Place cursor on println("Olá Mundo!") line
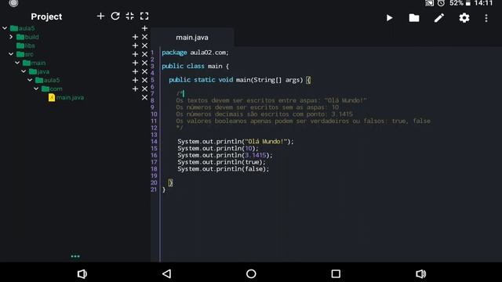The image size is (502, 282). pyautogui.click(x=235, y=141)
